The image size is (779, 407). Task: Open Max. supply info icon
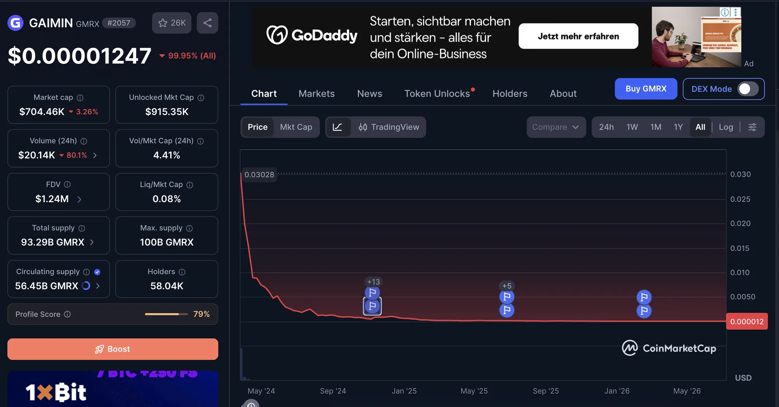pos(189,228)
